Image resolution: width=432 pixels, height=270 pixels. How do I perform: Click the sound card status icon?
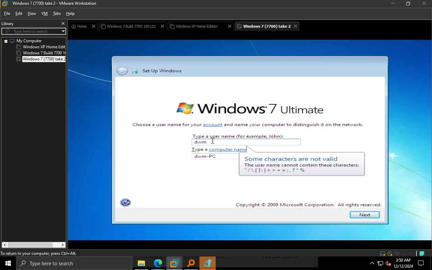coord(411,253)
